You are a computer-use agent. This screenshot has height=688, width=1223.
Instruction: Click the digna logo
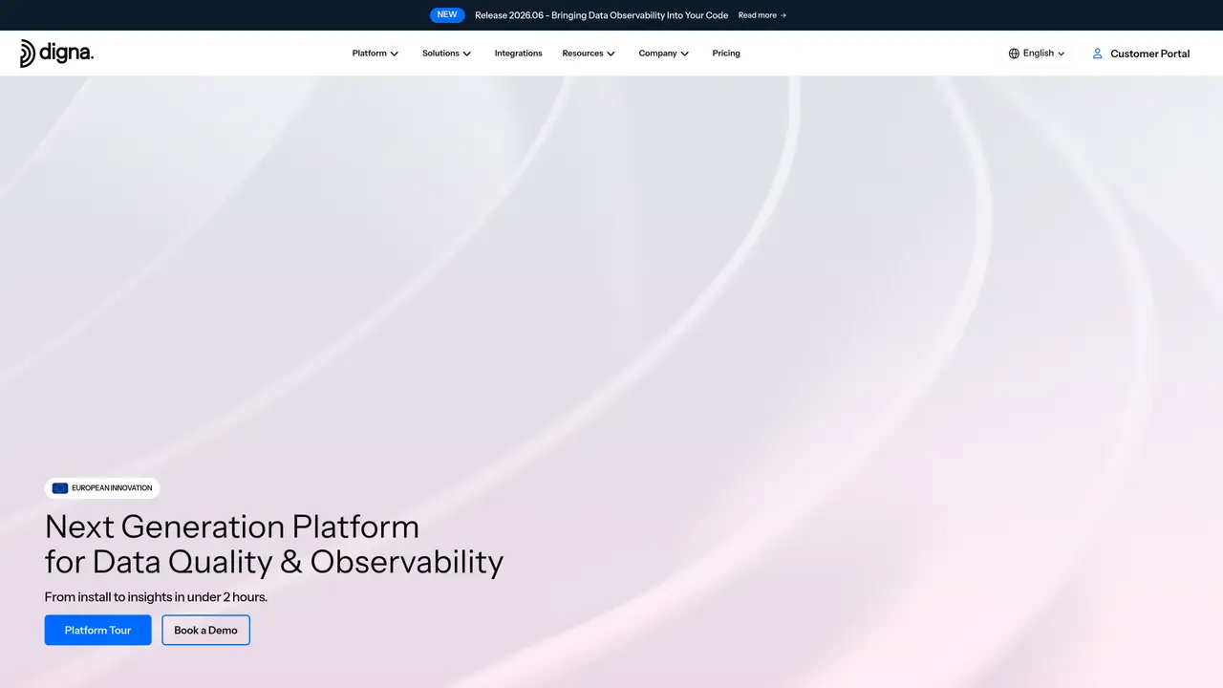click(57, 54)
